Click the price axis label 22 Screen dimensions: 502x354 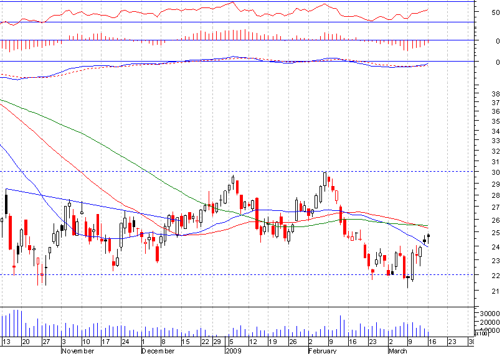tap(496, 276)
